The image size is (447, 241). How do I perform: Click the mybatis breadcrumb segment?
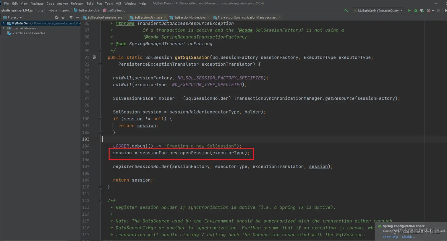tap(52, 10)
